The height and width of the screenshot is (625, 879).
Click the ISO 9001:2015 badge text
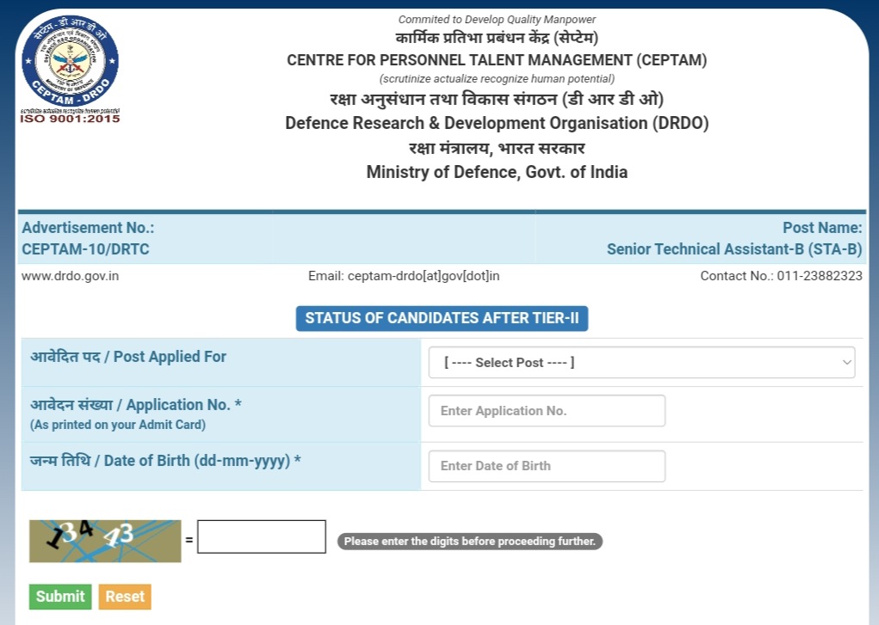tap(69, 119)
